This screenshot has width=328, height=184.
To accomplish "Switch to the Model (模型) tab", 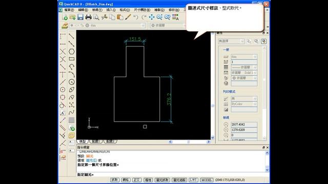I will 83,142.
